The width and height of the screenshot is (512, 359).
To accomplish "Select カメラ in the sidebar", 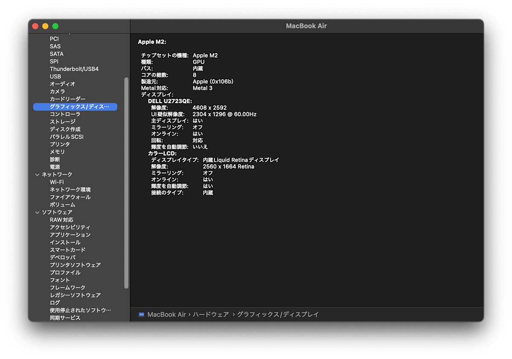I will coord(57,92).
